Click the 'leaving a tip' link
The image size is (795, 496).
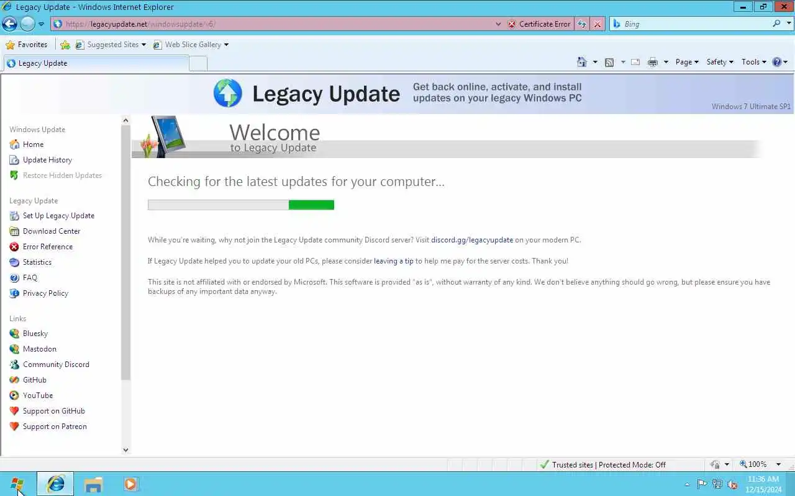393,261
